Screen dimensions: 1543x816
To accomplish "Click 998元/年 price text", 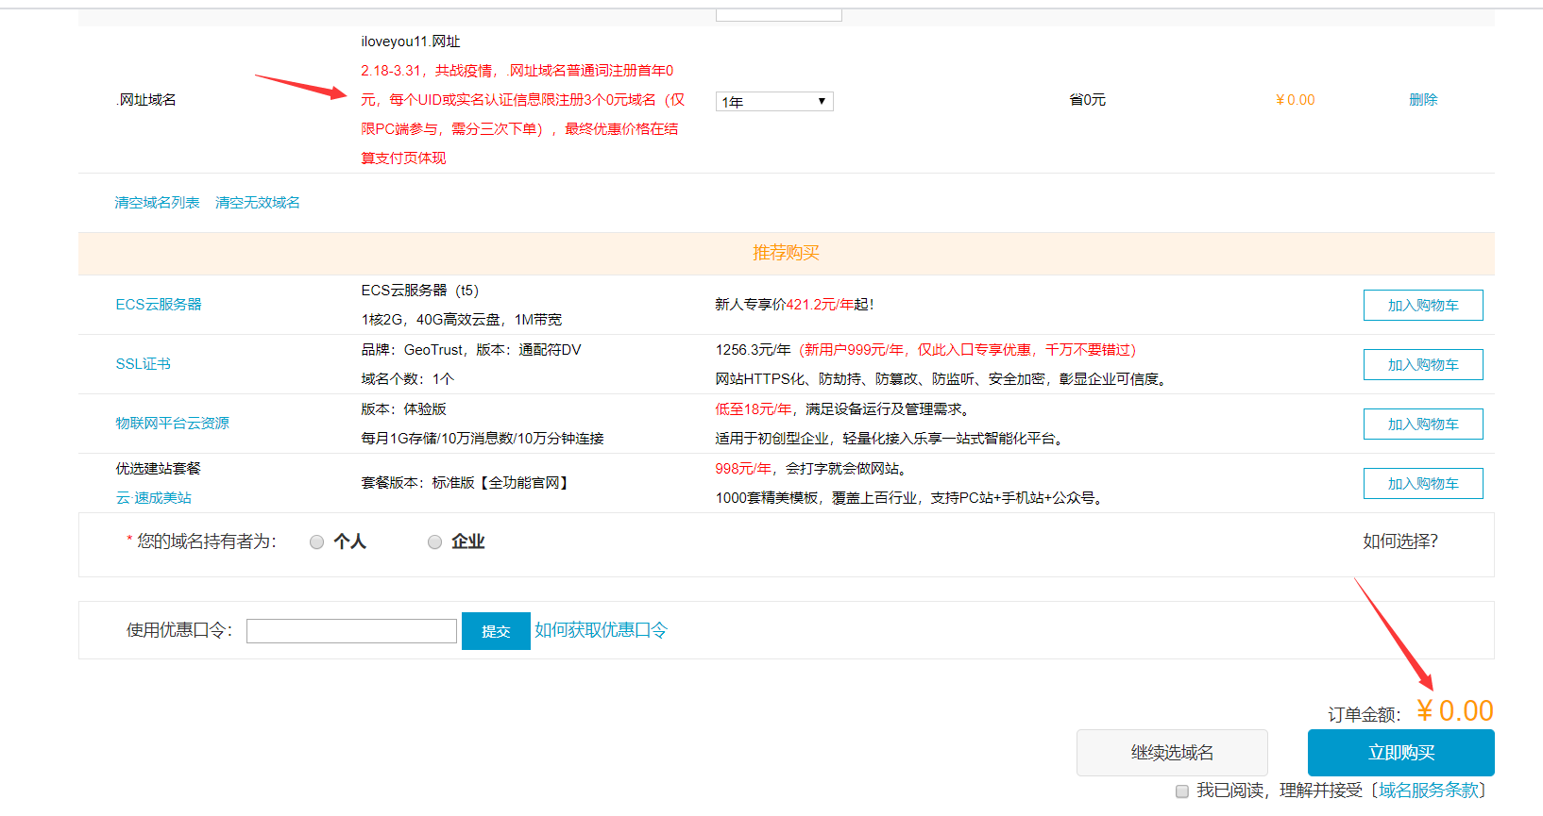I will (743, 469).
